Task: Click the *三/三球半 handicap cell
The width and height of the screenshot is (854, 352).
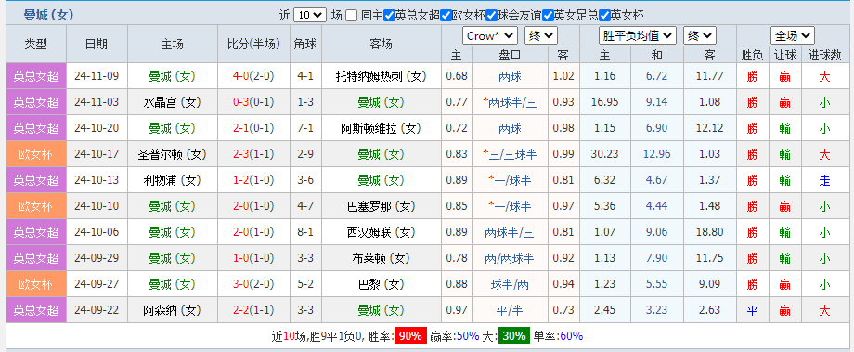Action: [510, 154]
